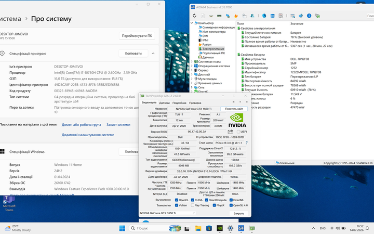Toggle the UEFI checkbox in GPU-Z
This screenshot has height=234, width=374.
pyautogui.click(x=238, y=132)
